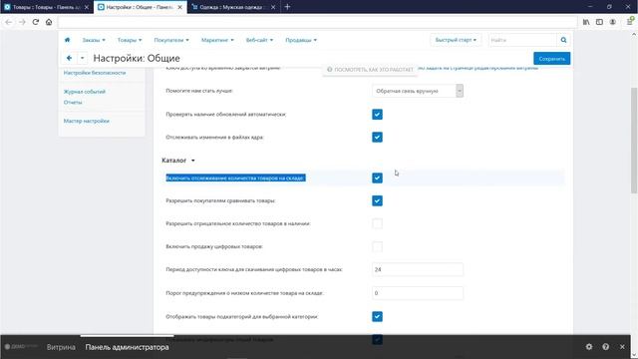The image size is (638, 359).
Task: Open the browser library icon
Action: (586, 22)
